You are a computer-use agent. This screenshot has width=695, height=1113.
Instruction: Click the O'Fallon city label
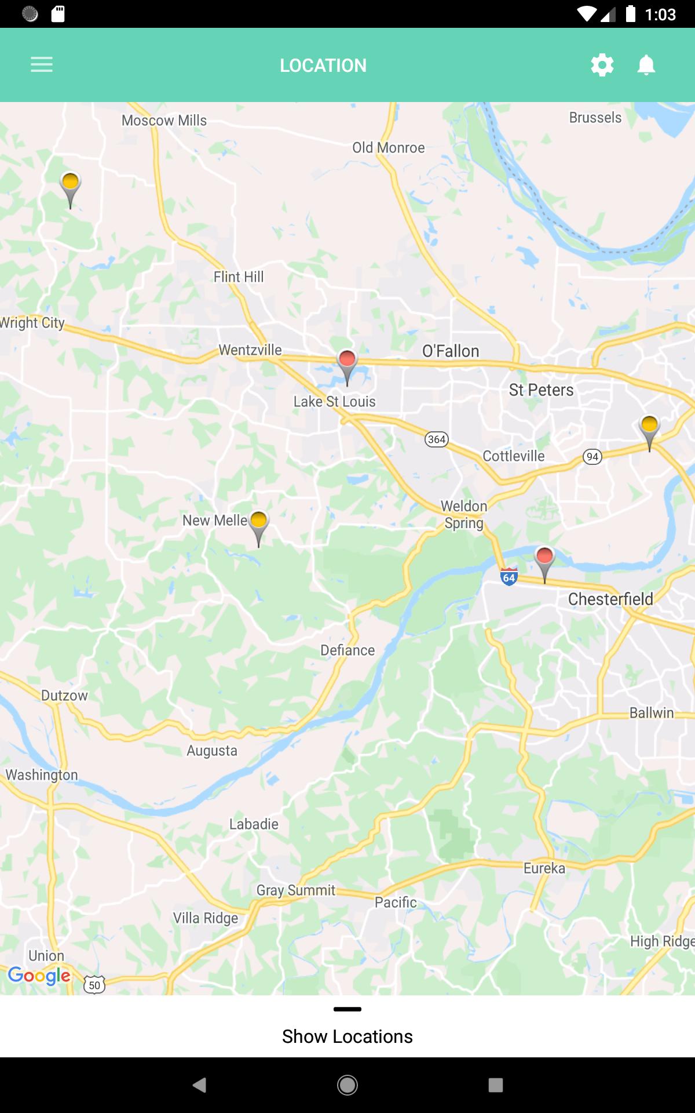(451, 351)
